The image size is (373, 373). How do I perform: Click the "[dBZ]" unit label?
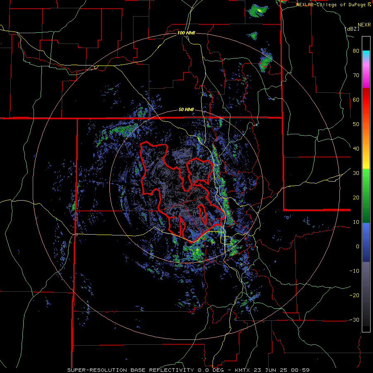[x=352, y=29]
